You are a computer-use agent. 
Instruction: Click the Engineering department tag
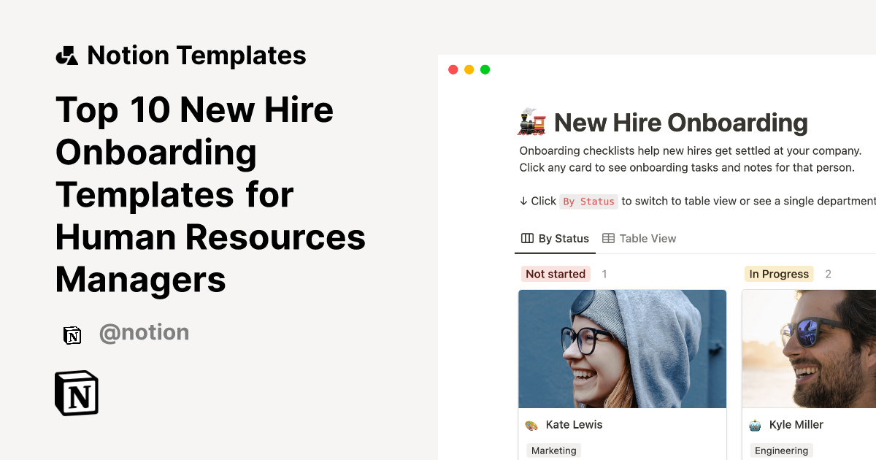[x=781, y=451]
